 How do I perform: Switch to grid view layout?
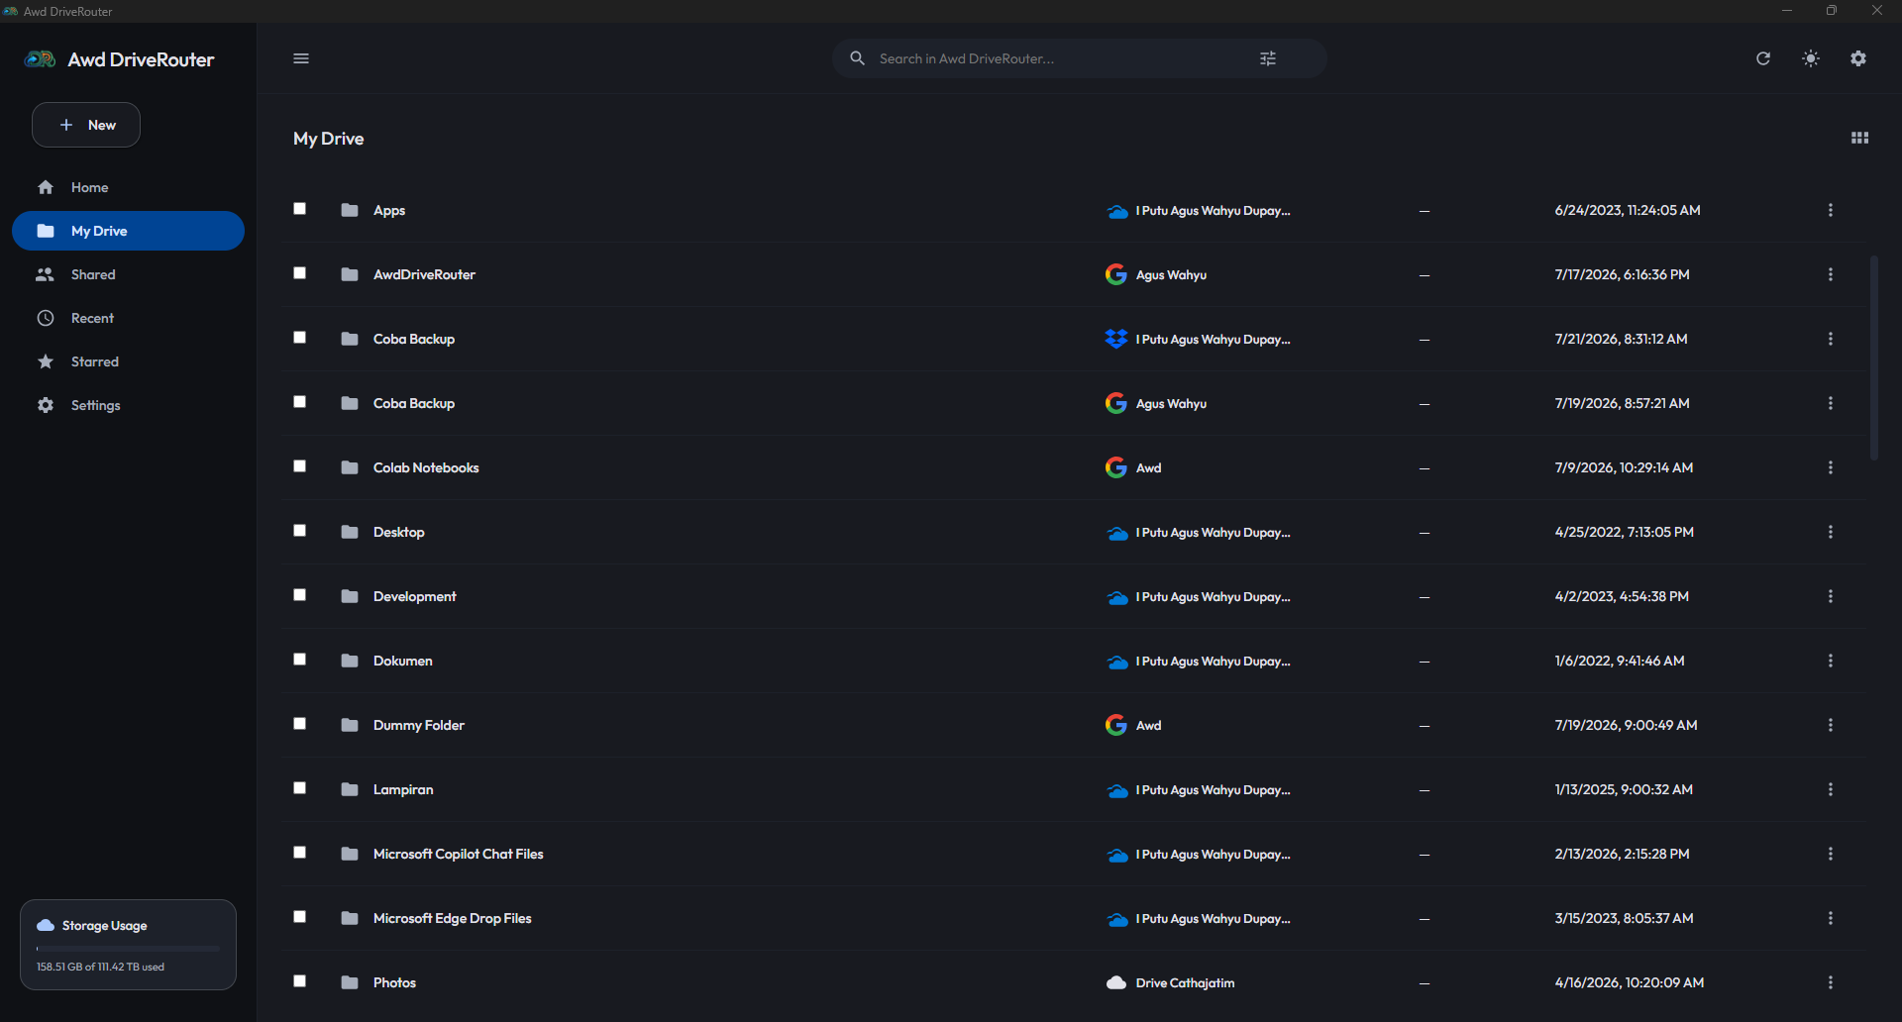1859,139
